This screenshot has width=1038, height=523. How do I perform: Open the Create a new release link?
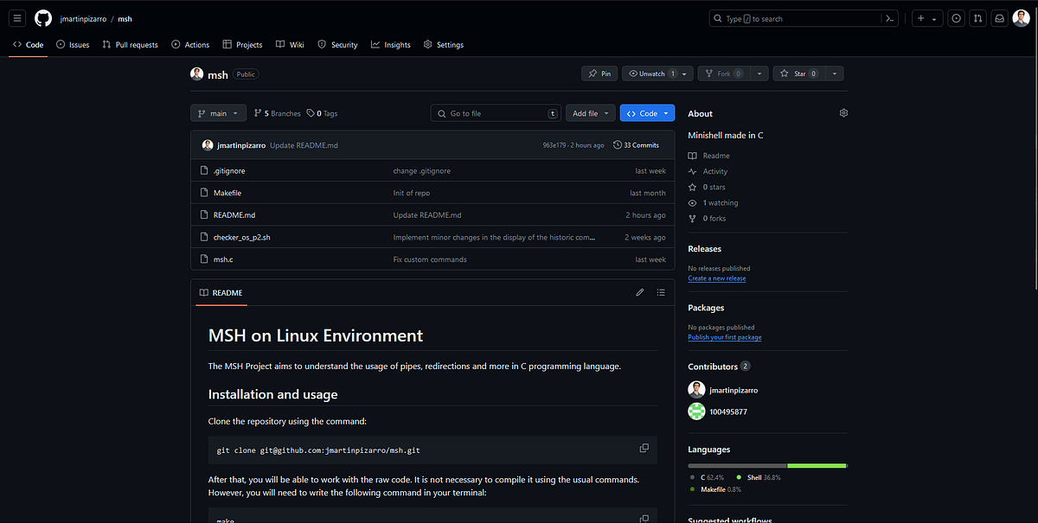tap(717, 278)
